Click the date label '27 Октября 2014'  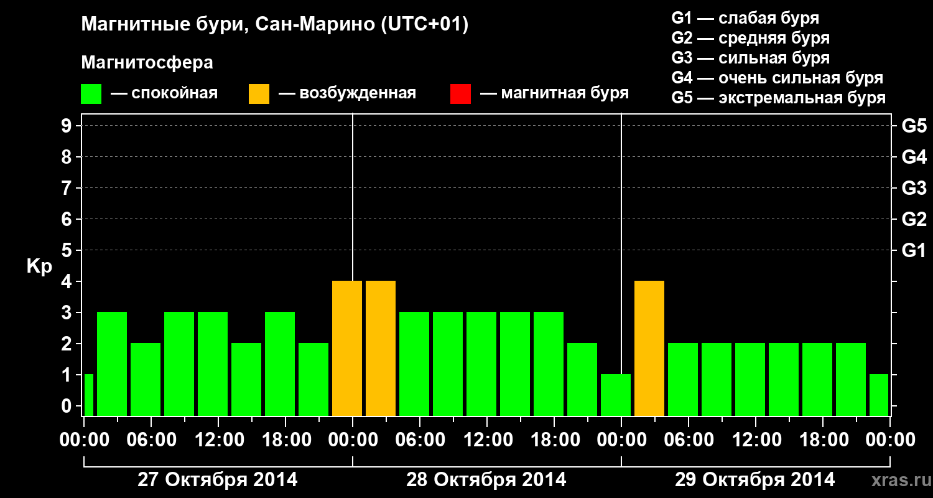[x=218, y=480]
